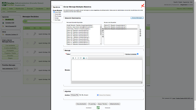Click the Enviar Mensajes button
Screen dimensions: 196x110
click(x=137, y=18)
